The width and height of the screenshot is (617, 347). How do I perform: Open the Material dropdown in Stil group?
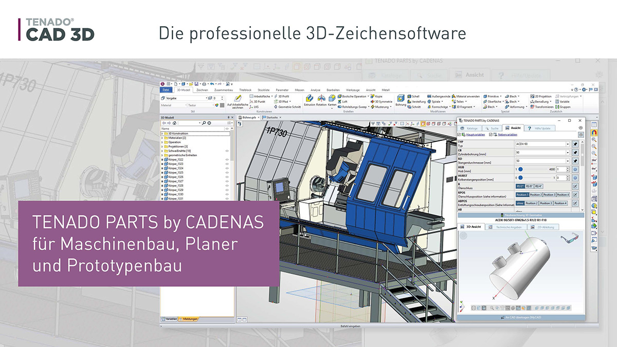pyautogui.click(x=173, y=105)
